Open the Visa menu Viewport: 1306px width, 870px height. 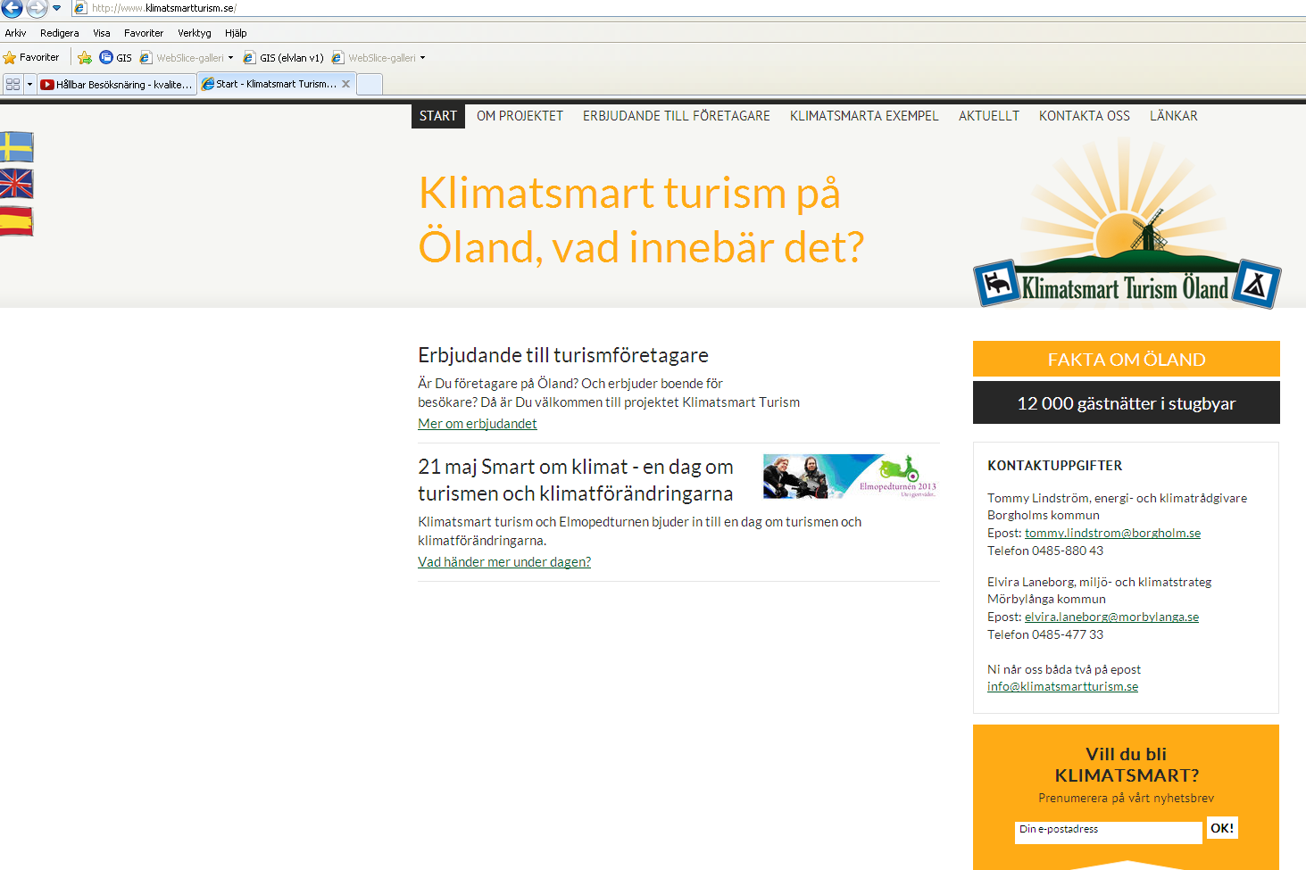(x=102, y=33)
